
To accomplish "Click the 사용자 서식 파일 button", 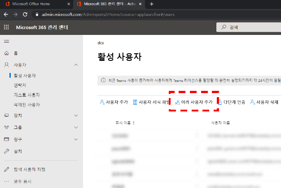I will coord(151,102).
